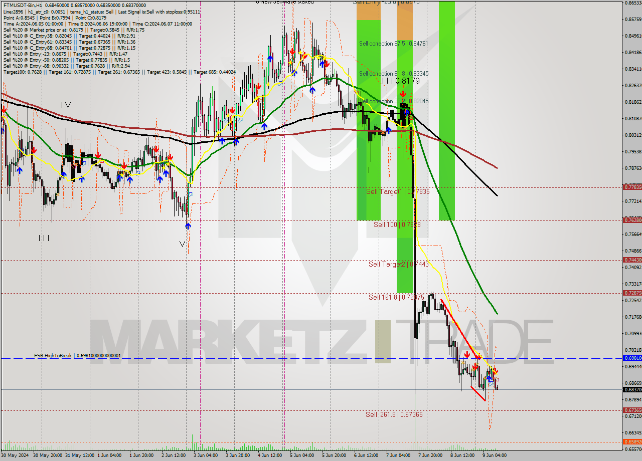Viewport: 642px width, 461px height.
Task: Click the 'Sell %10 @ C_Entry61' info line
Action: pos(69,42)
